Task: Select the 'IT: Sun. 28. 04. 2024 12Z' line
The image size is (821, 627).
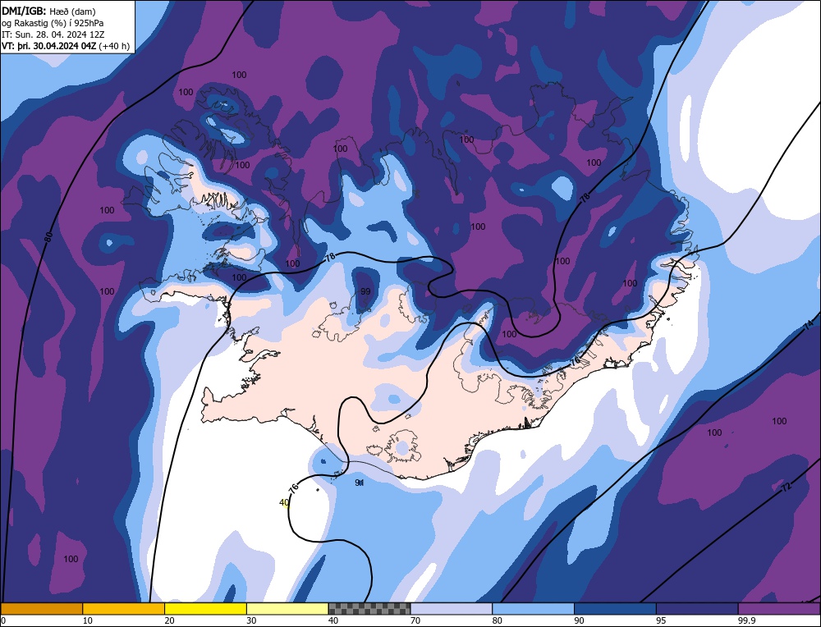Action: [x=53, y=34]
